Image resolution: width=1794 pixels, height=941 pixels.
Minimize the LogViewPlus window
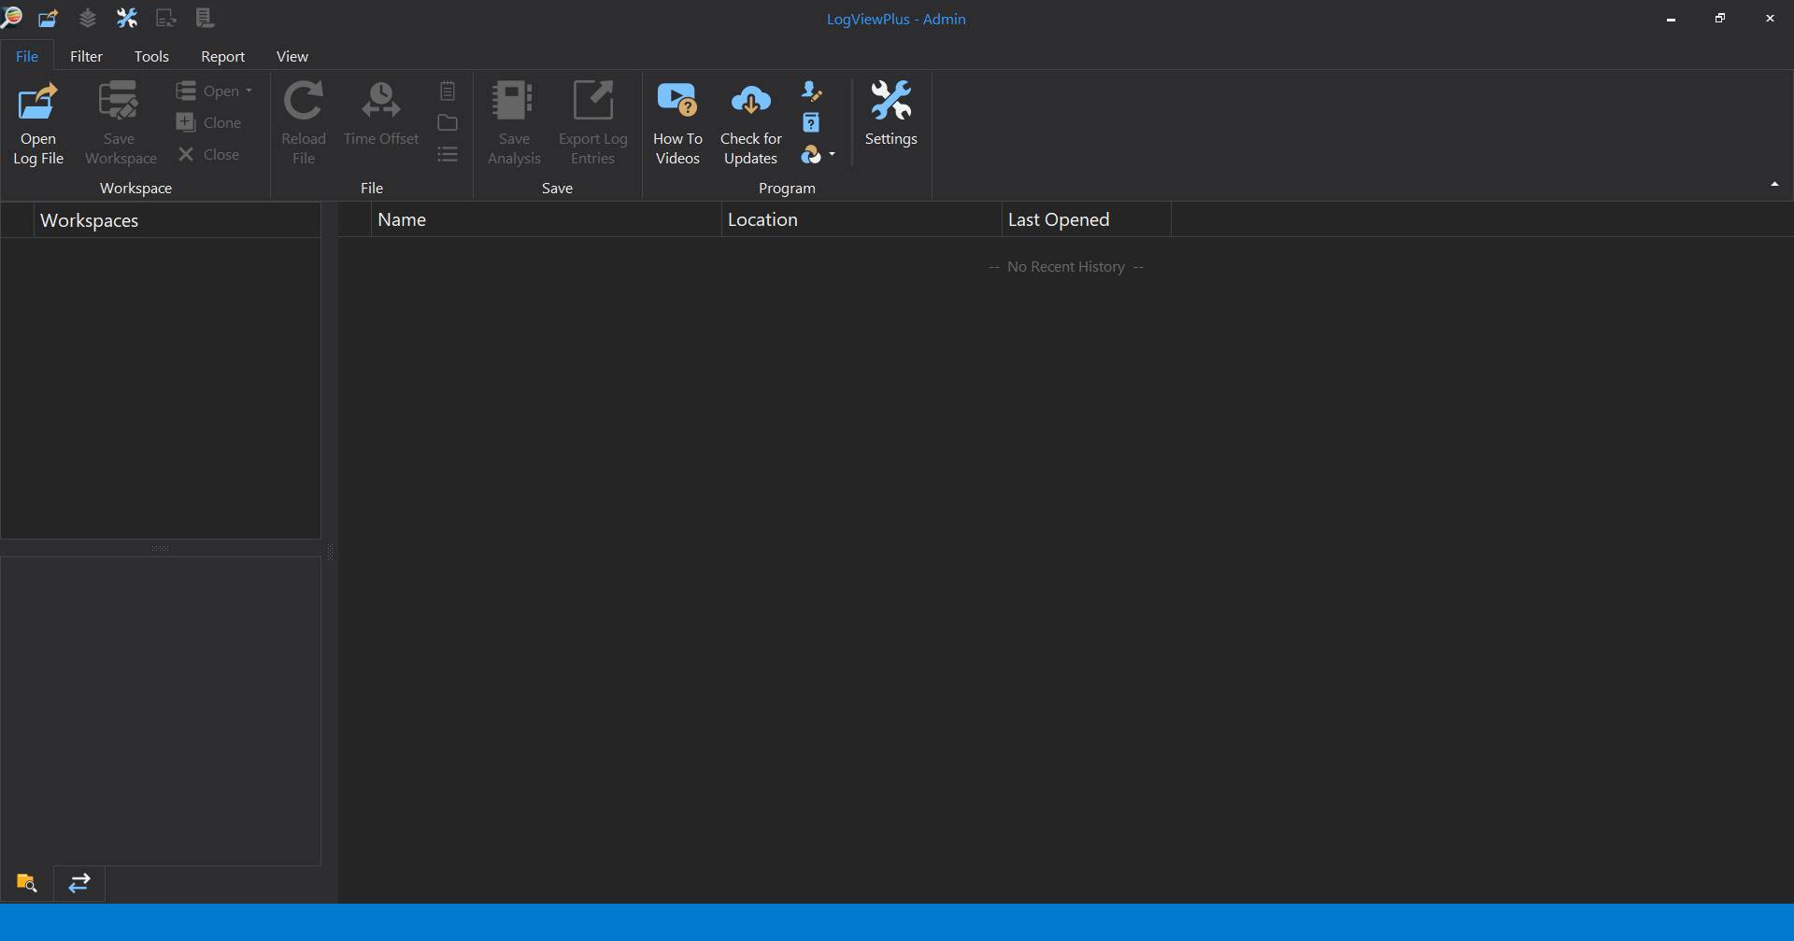pyautogui.click(x=1671, y=19)
